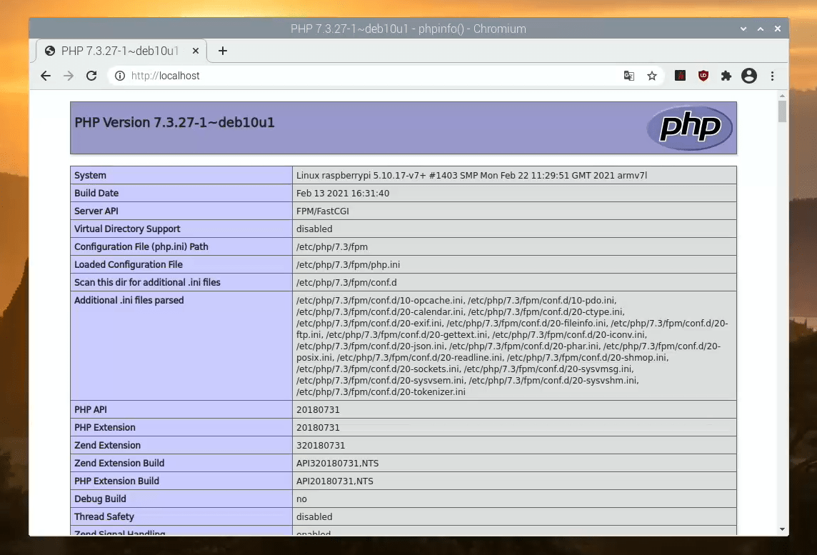Click the dark red extension icon
This screenshot has width=817, height=555.
[x=680, y=76]
